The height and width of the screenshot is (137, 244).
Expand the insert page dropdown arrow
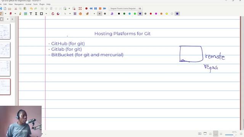pyautogui.click(x=69, y=8)
